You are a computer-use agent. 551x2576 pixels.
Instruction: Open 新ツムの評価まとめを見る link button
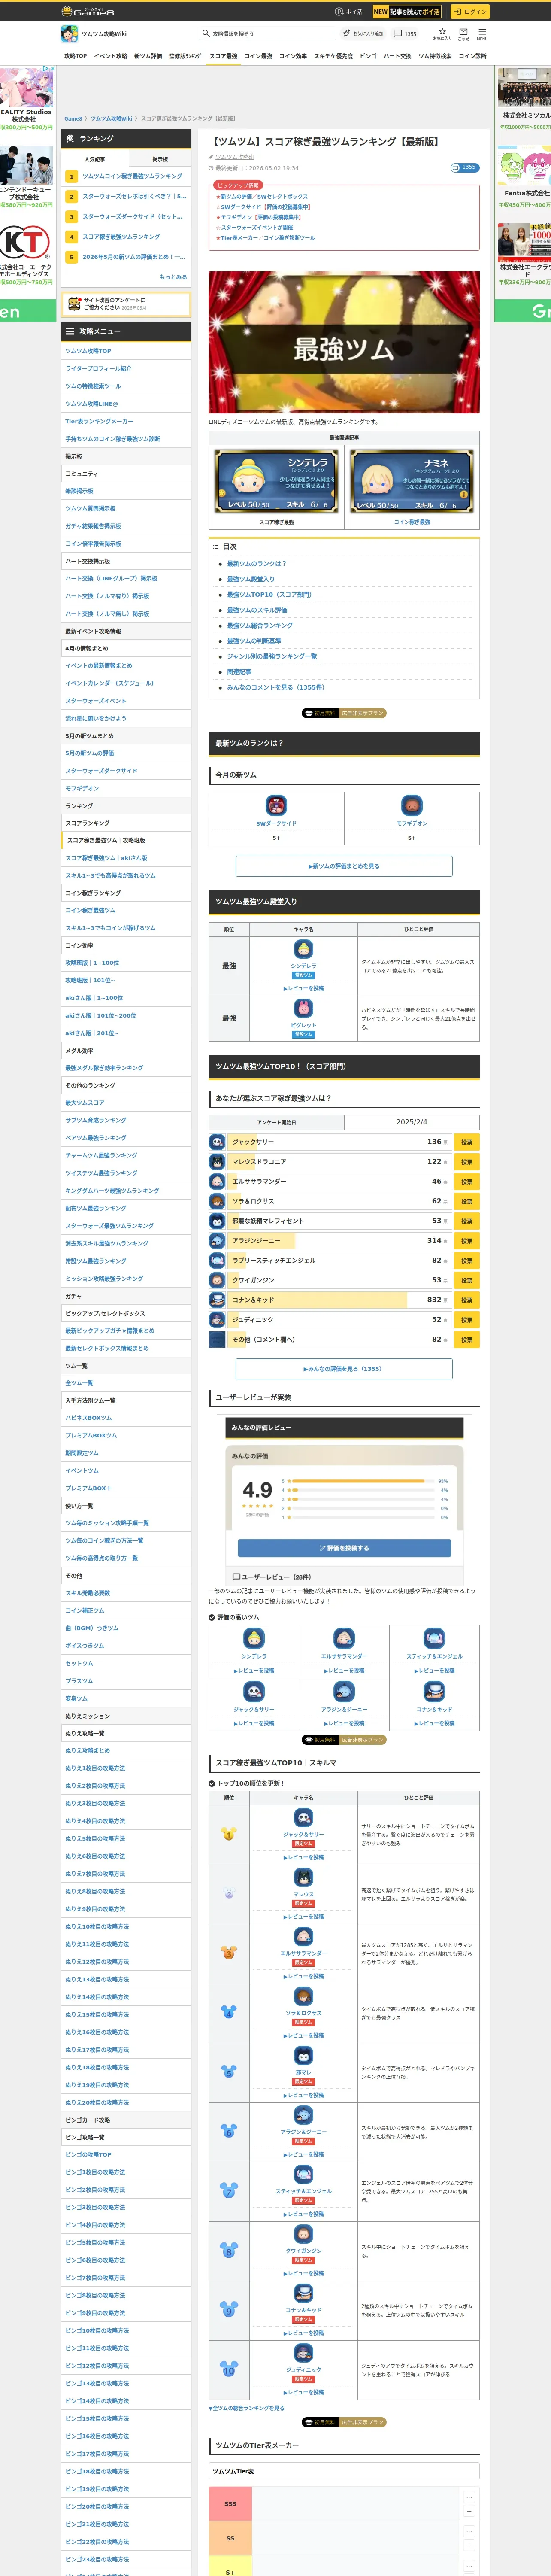pyautogui.click(x=344, y=866)
